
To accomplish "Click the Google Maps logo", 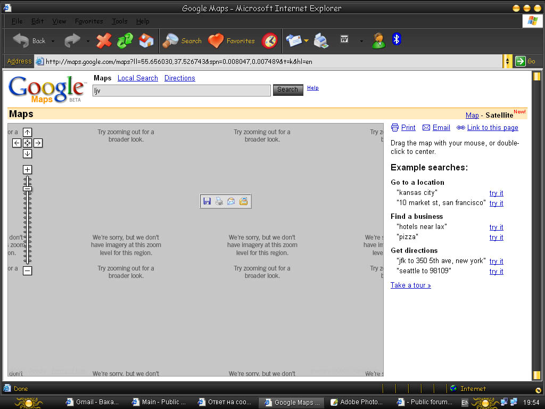I will pos(46,89).
